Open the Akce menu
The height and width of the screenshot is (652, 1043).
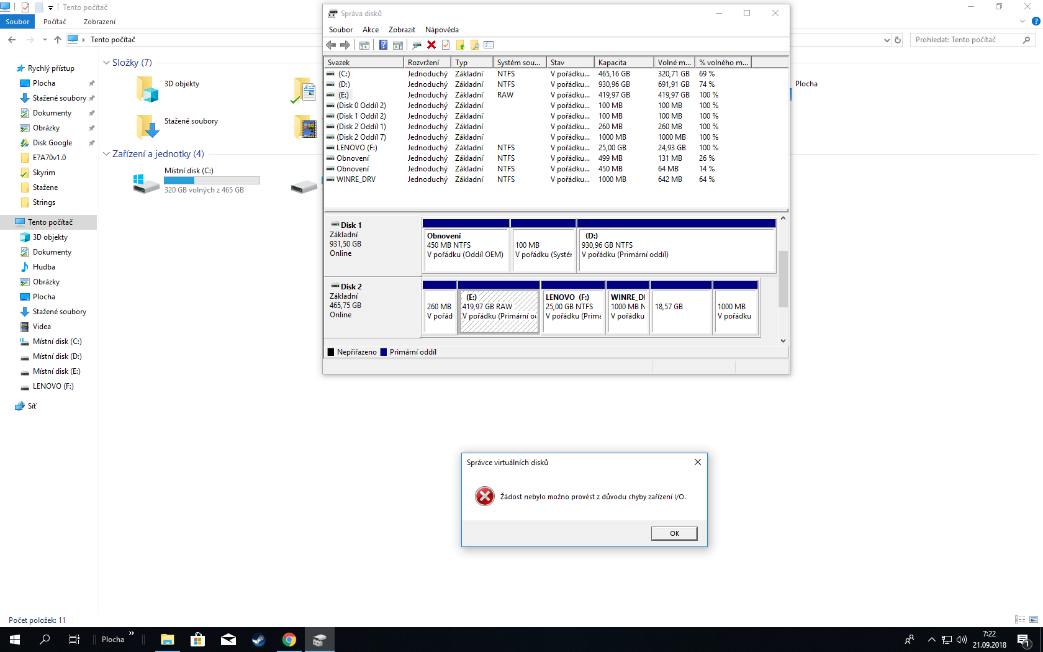[x=371, y=30]
